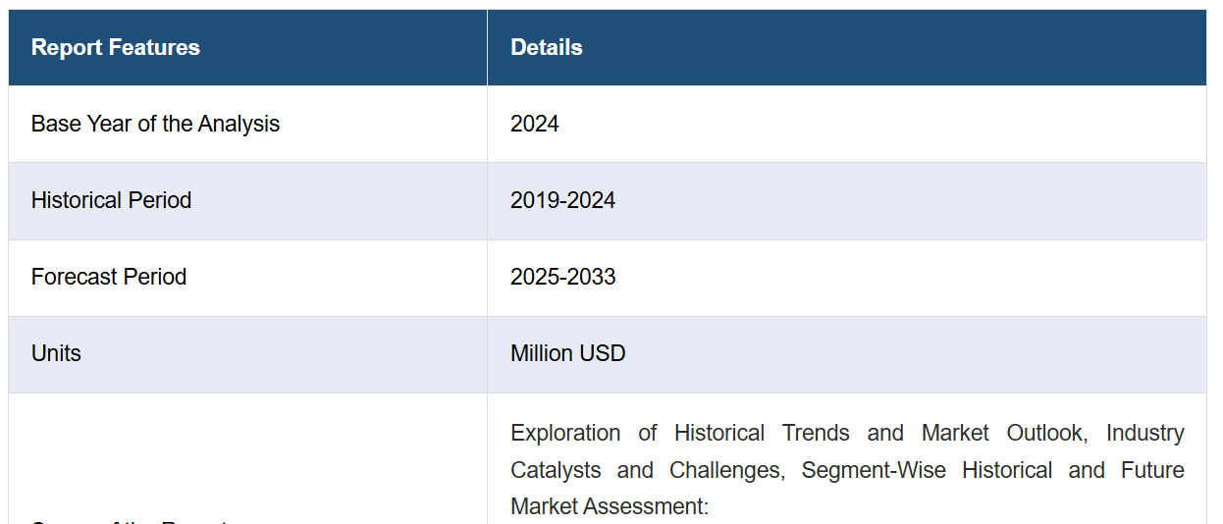The width and height of the screenshot is (1223, 524).
Task: Click the "Report Features" column header
Action: 115,47
